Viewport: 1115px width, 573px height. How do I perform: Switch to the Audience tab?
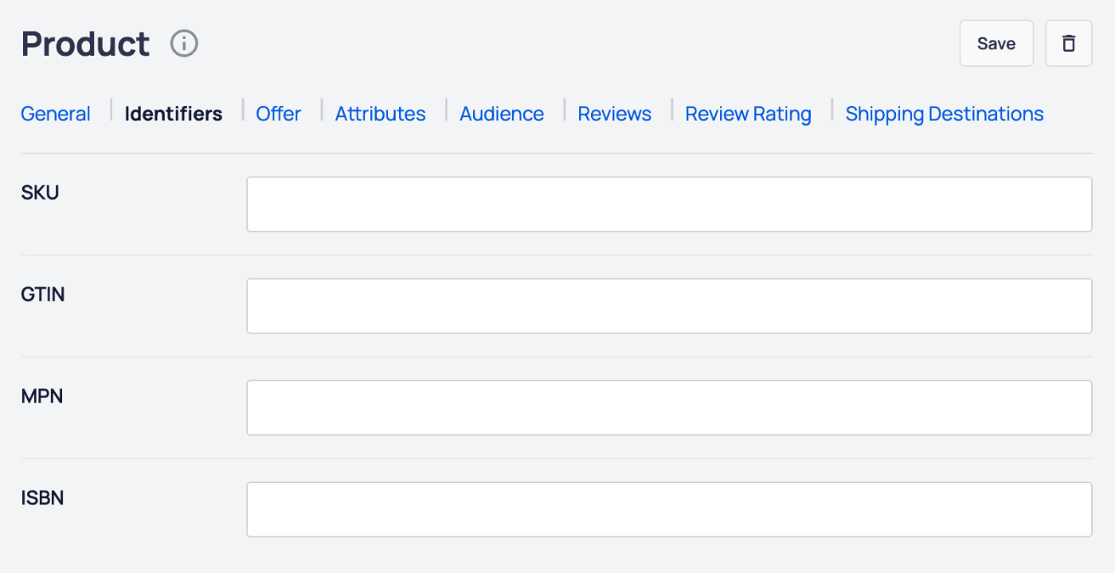[501, 114]
